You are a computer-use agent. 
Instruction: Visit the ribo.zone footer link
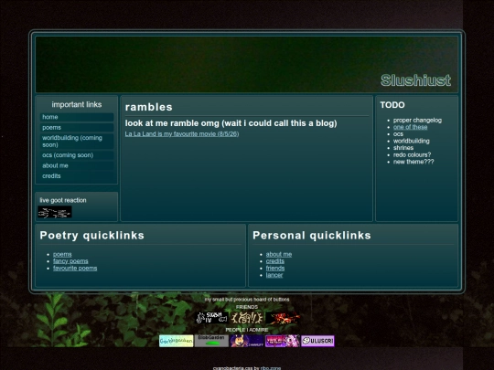tap(271, 368)
